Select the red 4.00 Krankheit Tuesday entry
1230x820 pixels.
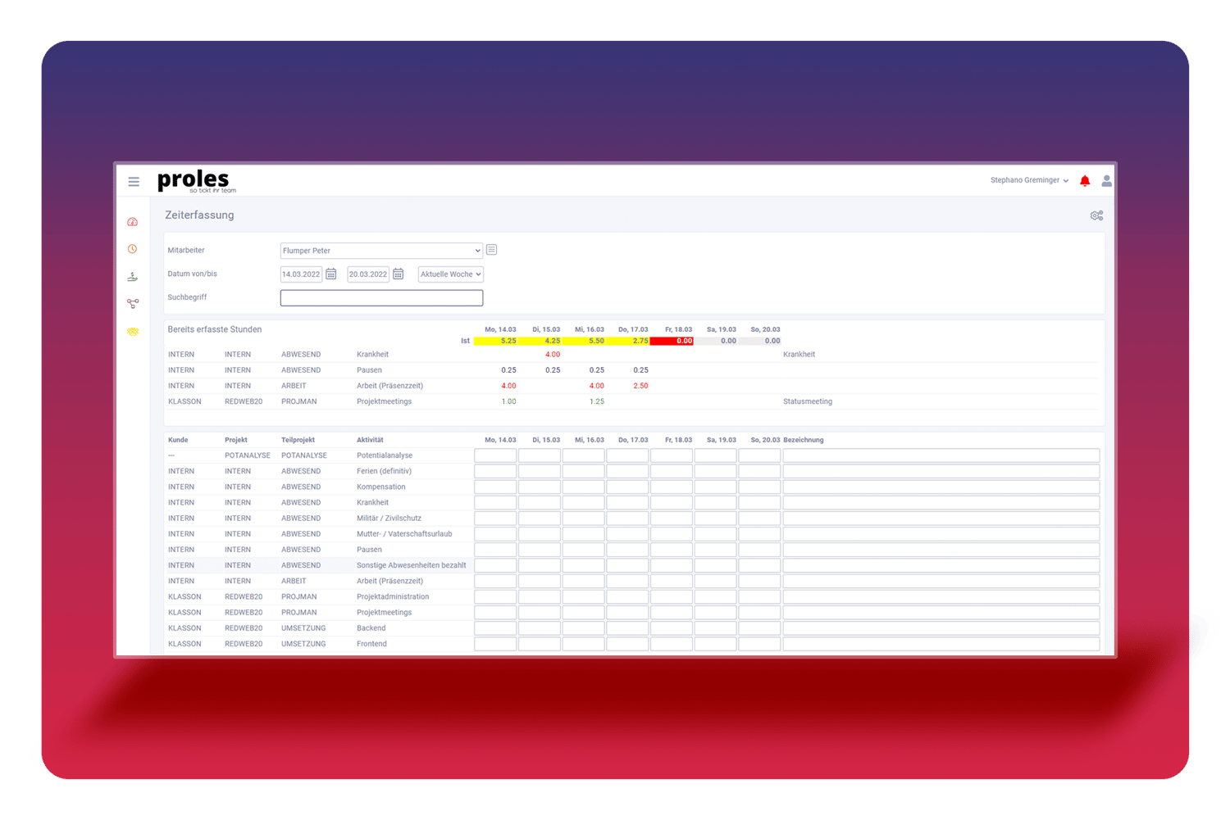(553, 355)
